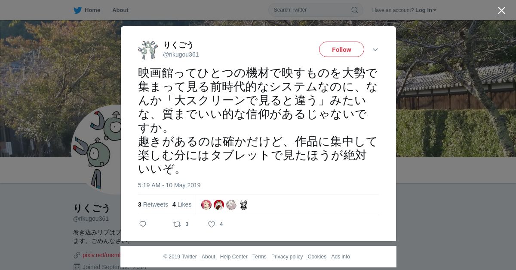Click the search magnifier icon

(355, 10)
